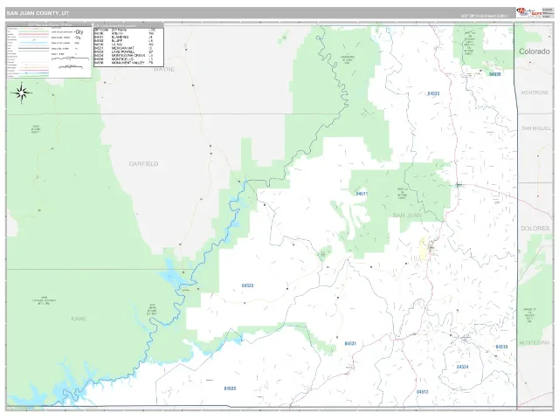Click the MONTROSE county label
The width and height of the screenshot is (559, 419).
[x=535, y=93]
